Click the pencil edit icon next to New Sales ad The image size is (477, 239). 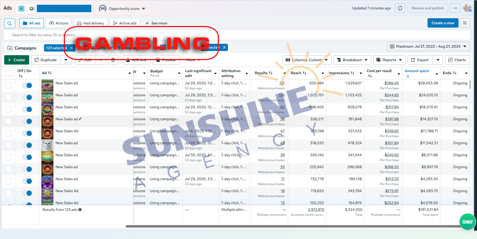pyautogui.click(x=80, y=119)
